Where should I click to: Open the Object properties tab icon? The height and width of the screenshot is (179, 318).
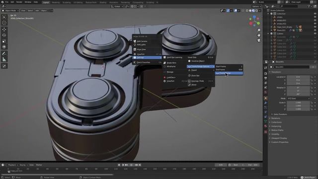pyautogui.click(x=266, y=98)
